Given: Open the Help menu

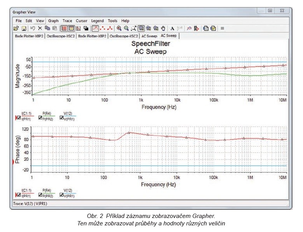Looking at the screenshot, I should 125,21.
